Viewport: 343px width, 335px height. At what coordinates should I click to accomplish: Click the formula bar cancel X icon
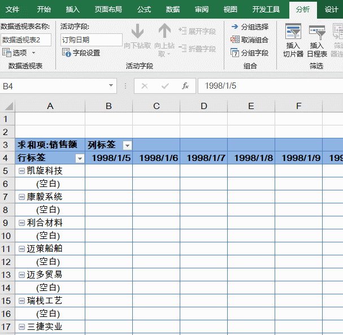pyautogui.click(x=145, y=86)
